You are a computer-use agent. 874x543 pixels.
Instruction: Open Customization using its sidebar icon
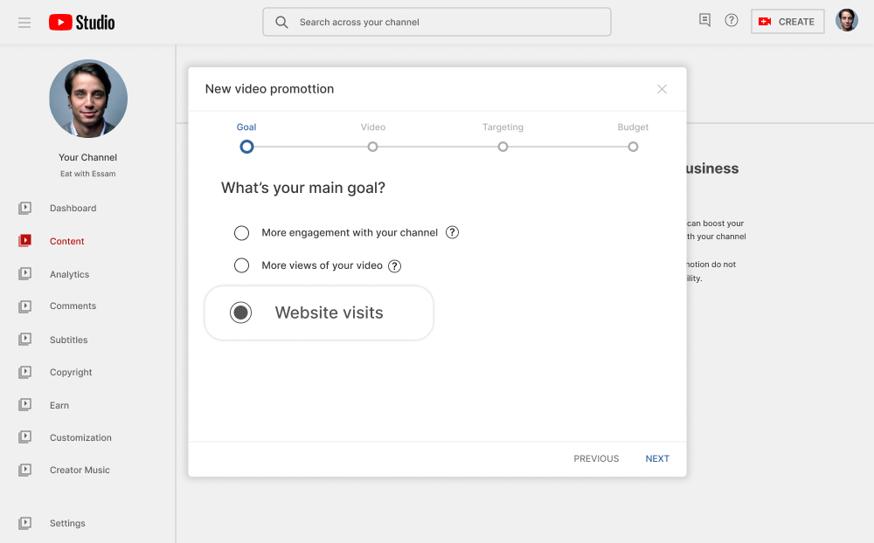[25, 437]
